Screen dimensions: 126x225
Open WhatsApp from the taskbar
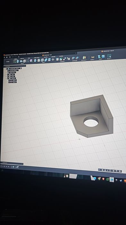coord(108,179)
